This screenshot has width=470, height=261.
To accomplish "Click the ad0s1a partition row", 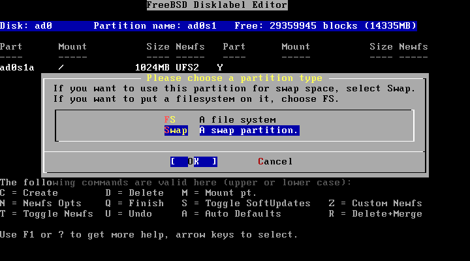I will [112, 68].
